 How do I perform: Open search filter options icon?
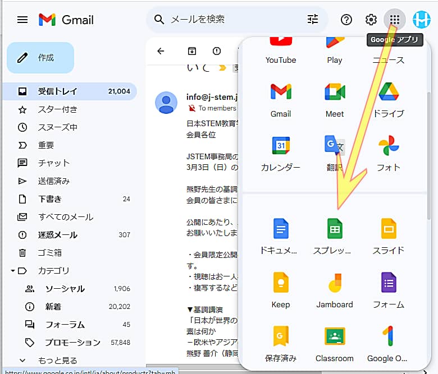313,20
